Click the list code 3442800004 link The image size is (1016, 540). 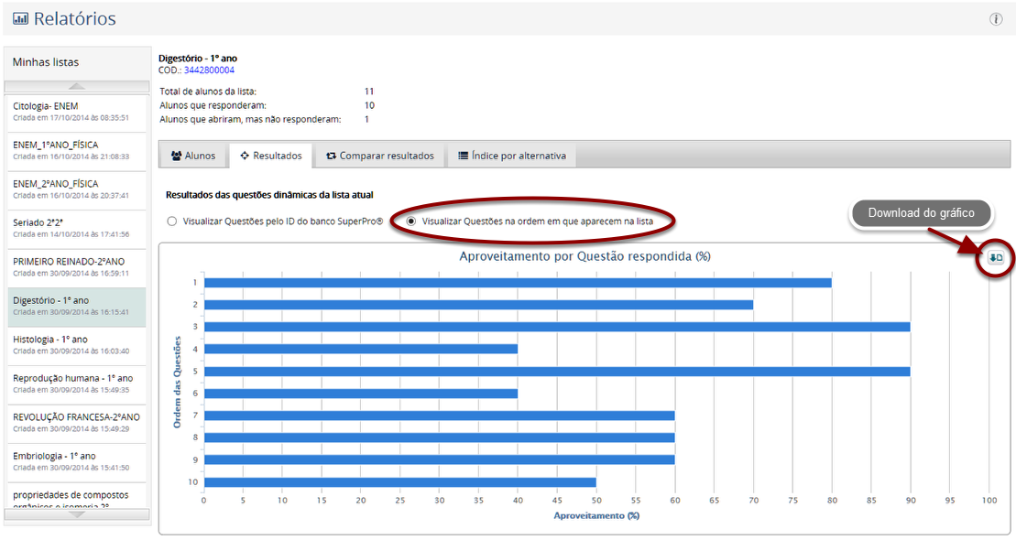coord(209,70)
